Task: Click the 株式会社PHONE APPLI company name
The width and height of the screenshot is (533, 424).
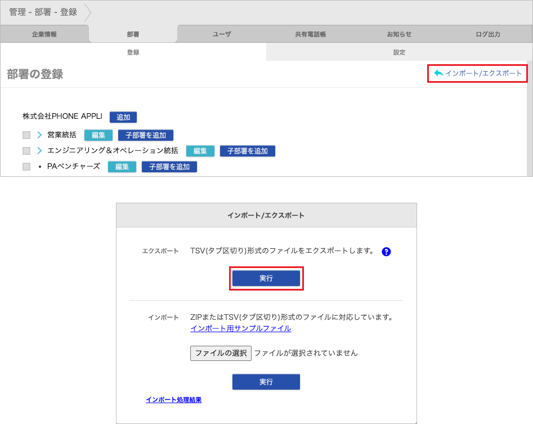Action: click(62, 117)
